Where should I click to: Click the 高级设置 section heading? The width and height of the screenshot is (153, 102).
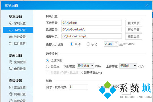[16, 81]
